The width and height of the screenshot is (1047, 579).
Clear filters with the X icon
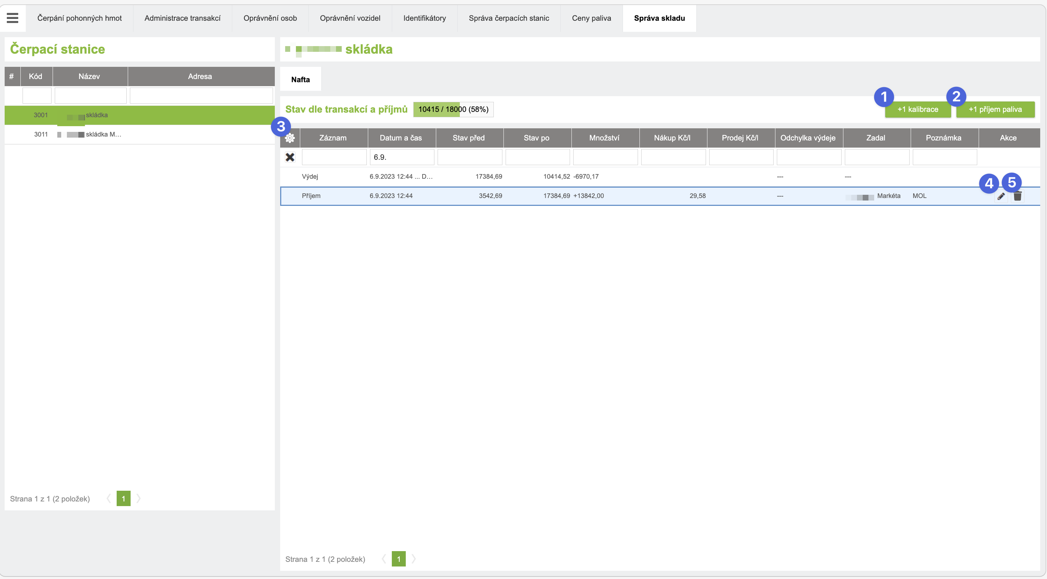[x=290, y=157]
